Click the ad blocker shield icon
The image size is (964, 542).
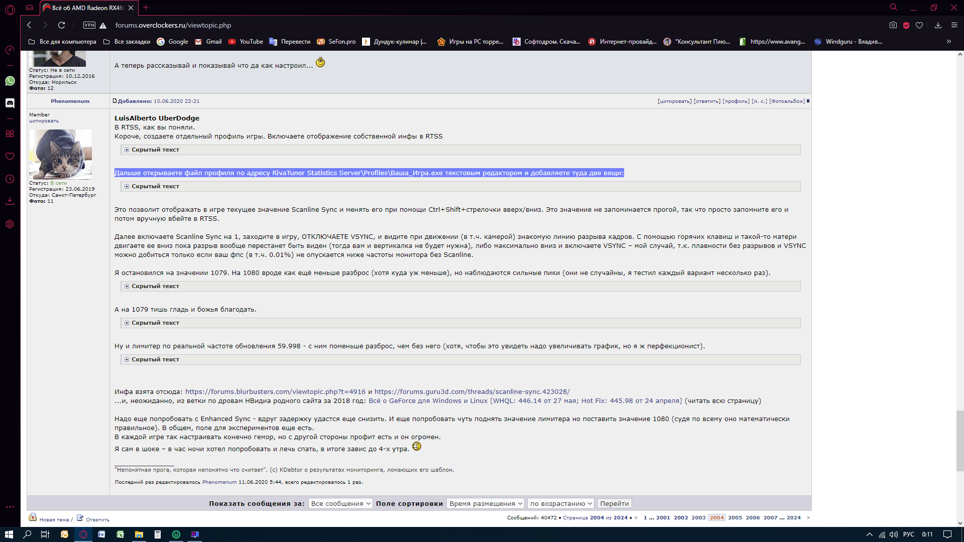906,25
